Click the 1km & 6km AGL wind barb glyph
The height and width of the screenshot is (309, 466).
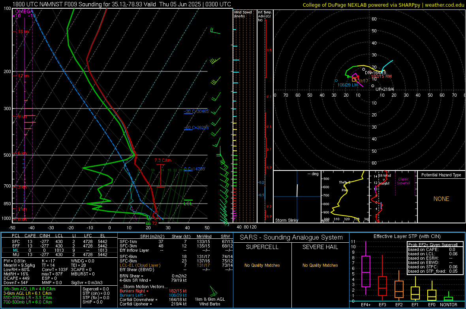[213, 290]
